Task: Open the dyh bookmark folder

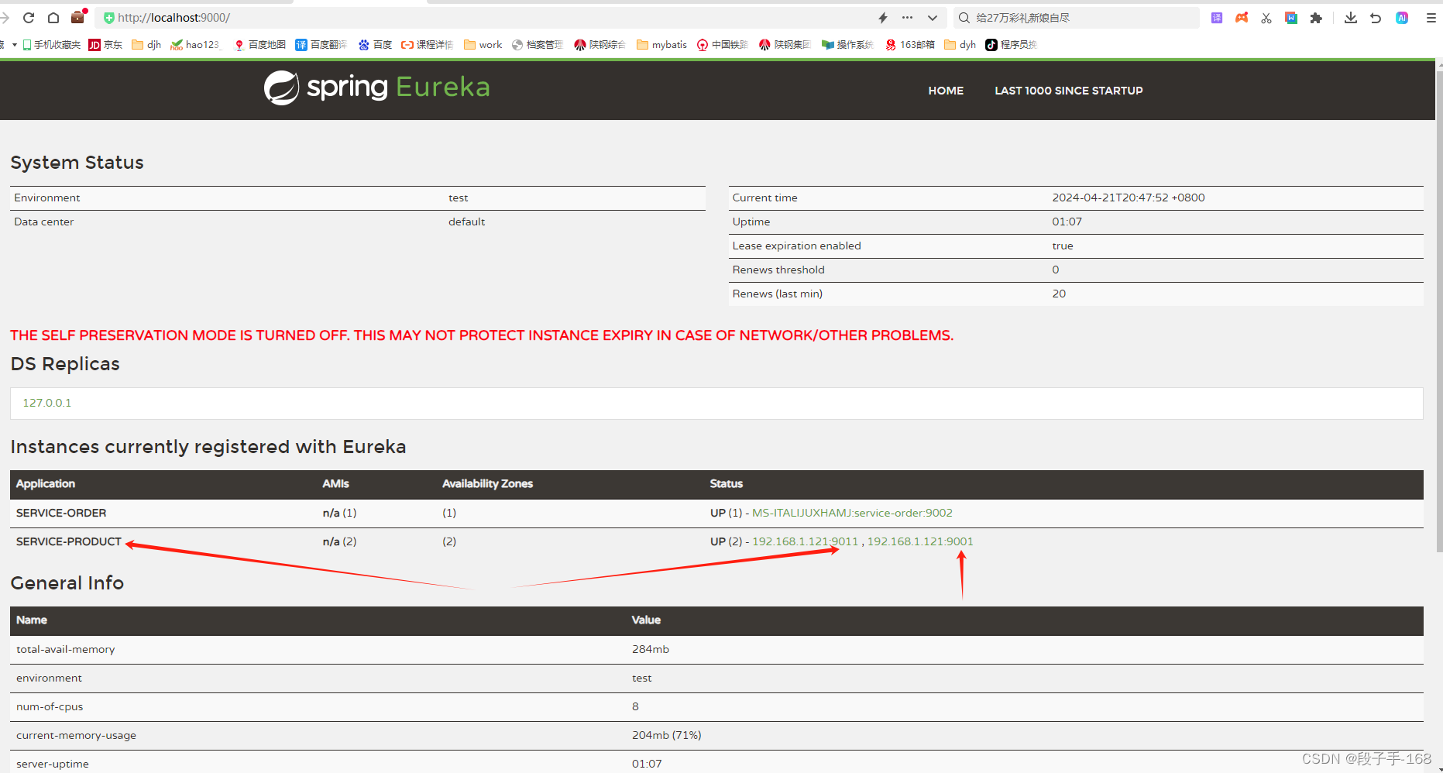Action: [960, 45]
